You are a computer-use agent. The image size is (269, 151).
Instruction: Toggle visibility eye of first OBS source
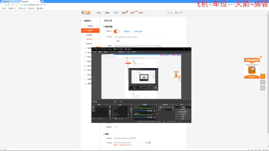[x=128, y=107]
